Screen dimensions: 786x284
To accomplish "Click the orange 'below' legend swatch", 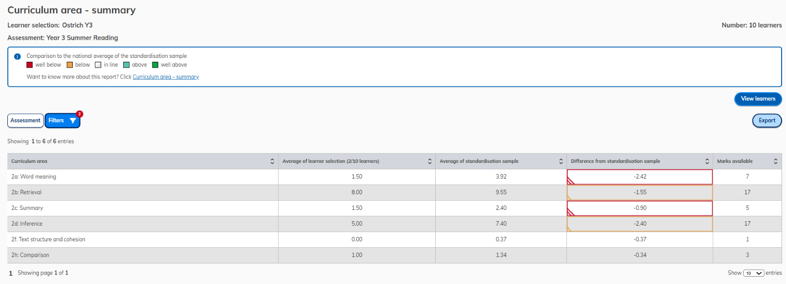I will point(70,65).
